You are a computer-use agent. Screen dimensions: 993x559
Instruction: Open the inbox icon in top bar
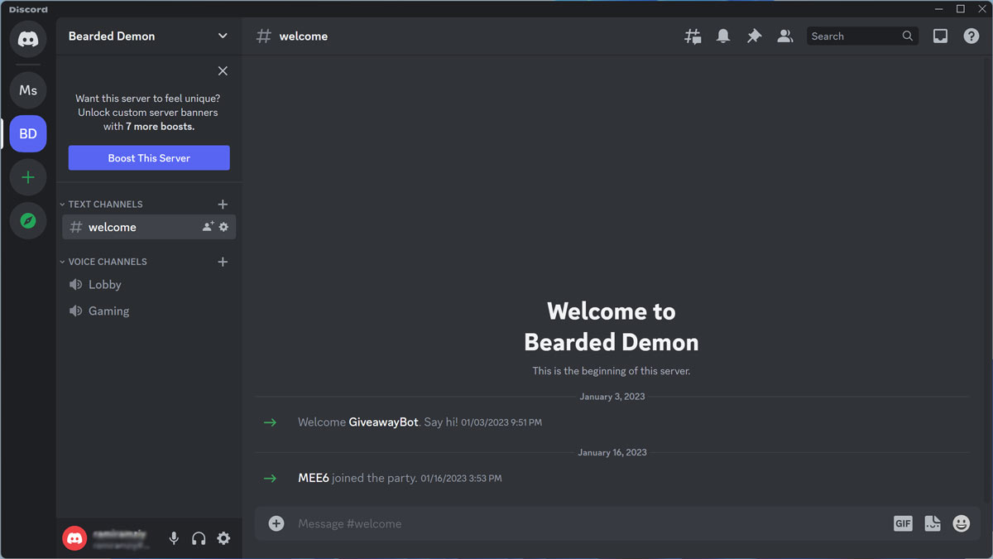[x=940, y=36]
